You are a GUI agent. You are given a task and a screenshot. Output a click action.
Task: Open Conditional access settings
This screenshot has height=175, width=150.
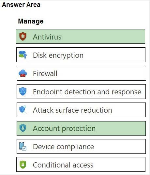[81, 165]
